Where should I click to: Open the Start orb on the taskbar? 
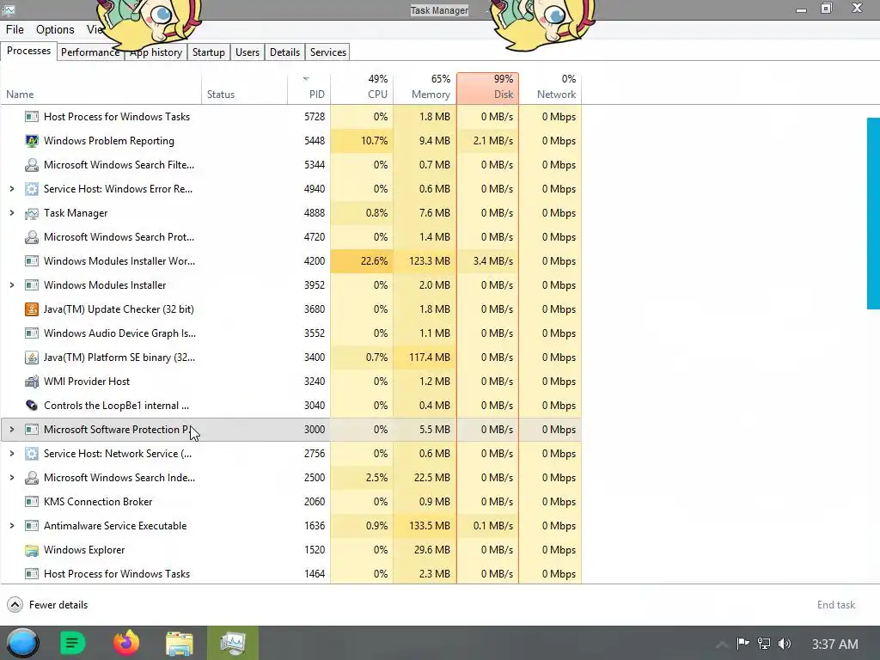pos(23,643)
